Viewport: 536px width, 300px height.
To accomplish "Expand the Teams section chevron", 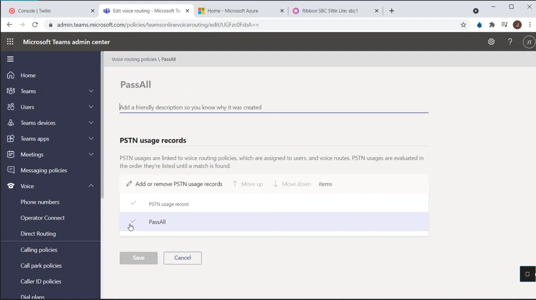I will (x=91, y=91).
